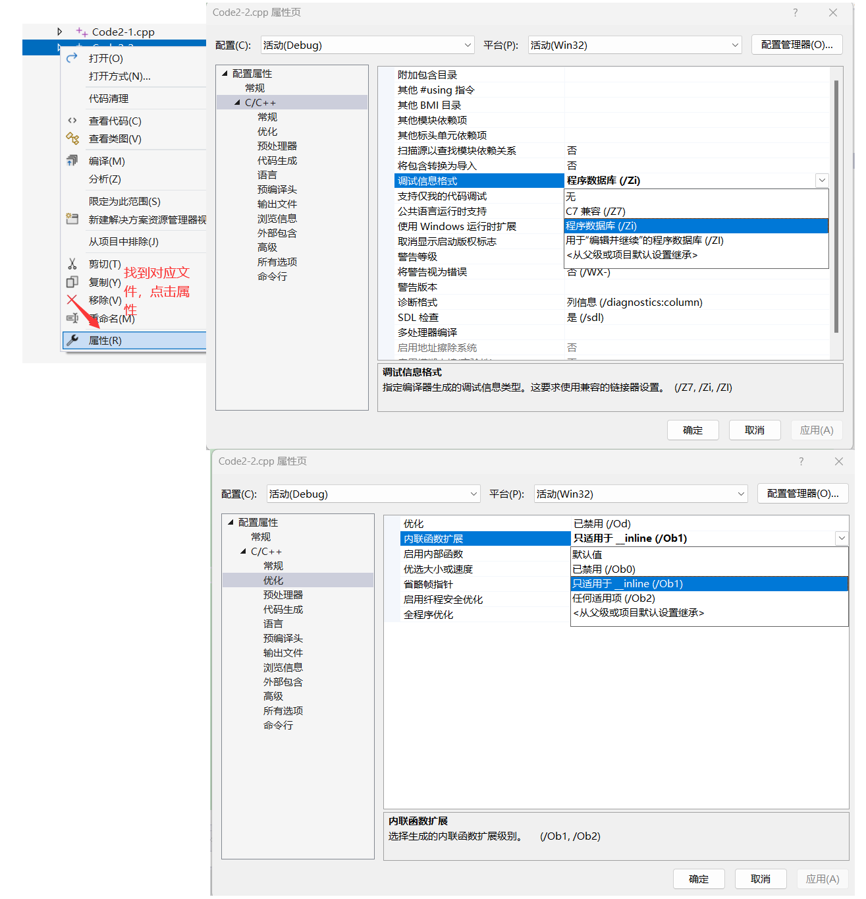Select 代码生成 in the upper dialog tree
The width and height of the screenshot is (866, 899).
coord(277,160)
